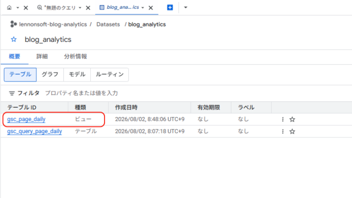Open the 分析情報 tab
Screen dimensions: 352x198
tap(75, 56)
